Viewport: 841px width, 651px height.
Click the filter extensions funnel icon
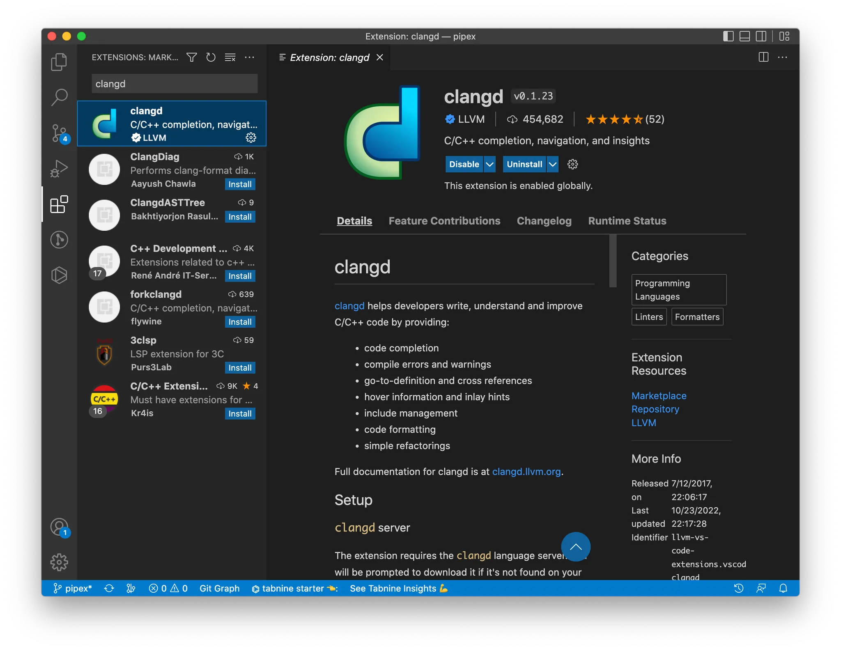[x=192, y=57]
